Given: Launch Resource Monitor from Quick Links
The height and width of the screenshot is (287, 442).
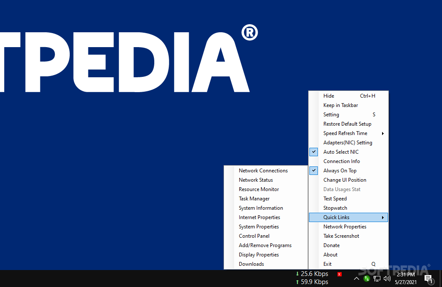Looking at the screenshot, I should (266, 189).
